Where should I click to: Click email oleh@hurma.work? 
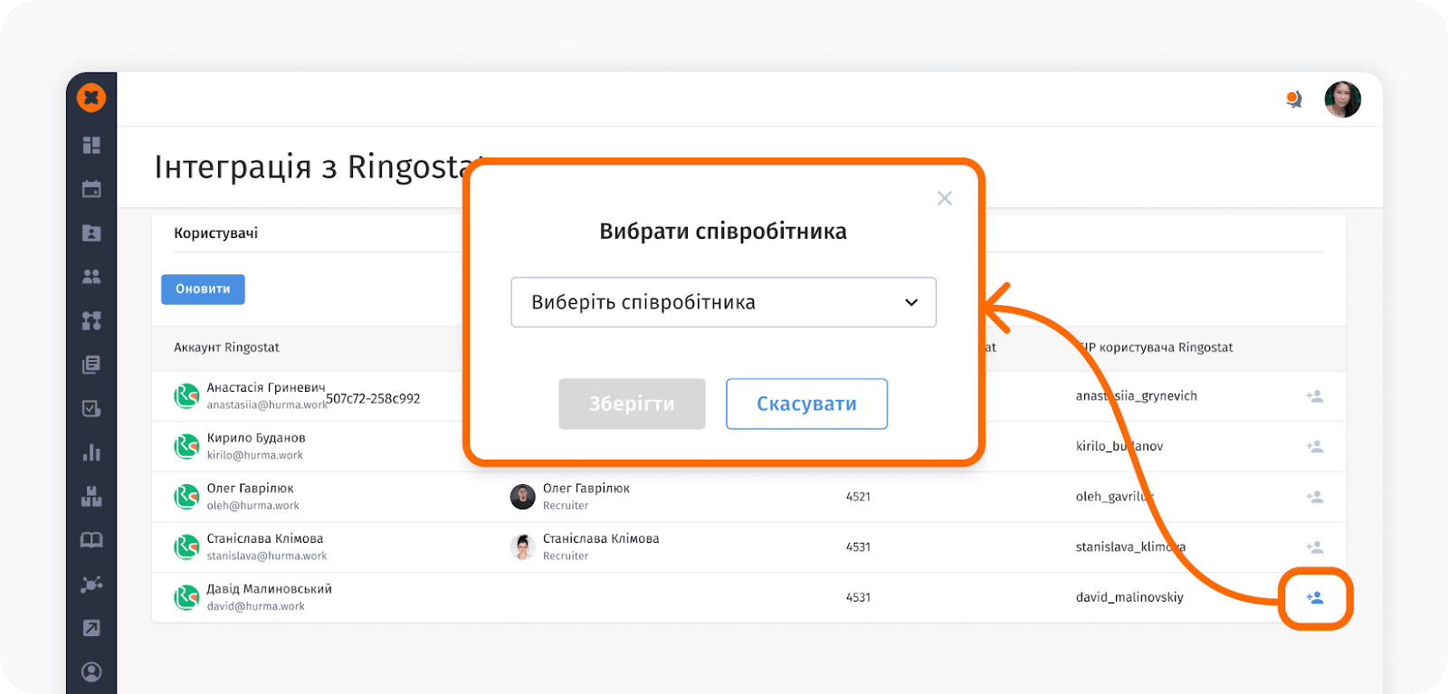[252, 506]
